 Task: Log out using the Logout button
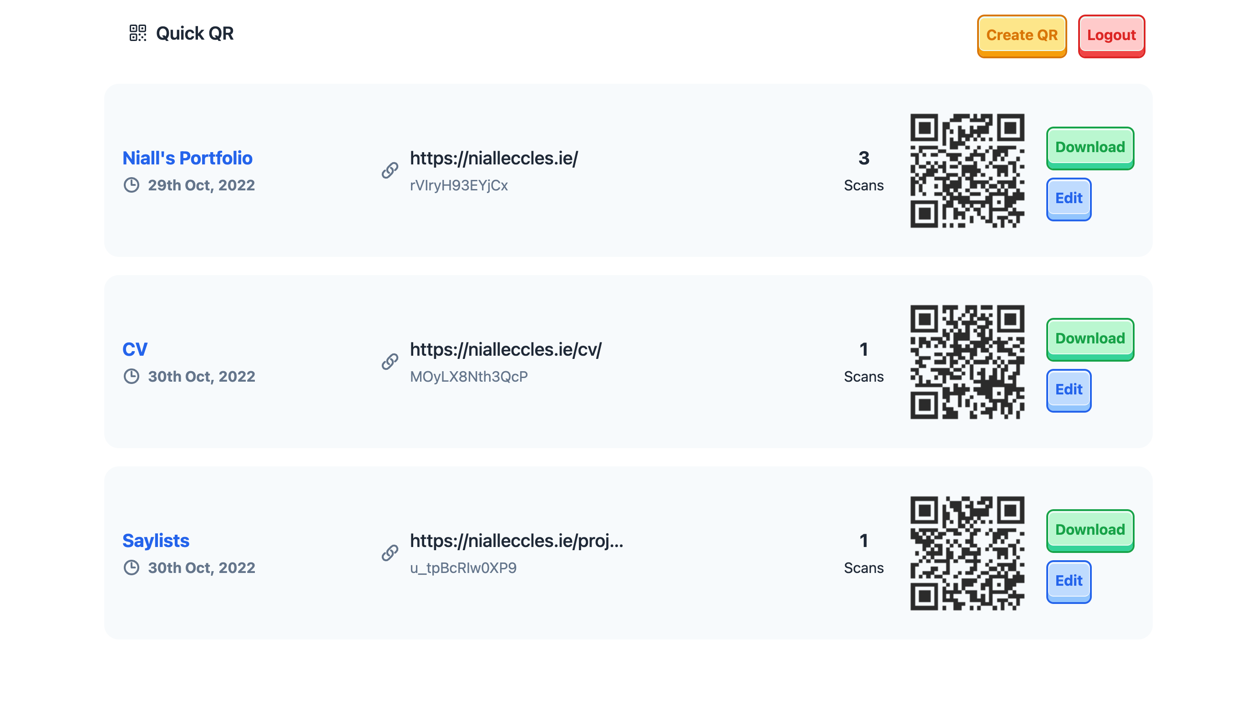click(1111, 36)
